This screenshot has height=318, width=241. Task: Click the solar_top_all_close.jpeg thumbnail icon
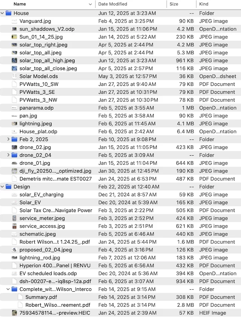[x=14, y=69]
